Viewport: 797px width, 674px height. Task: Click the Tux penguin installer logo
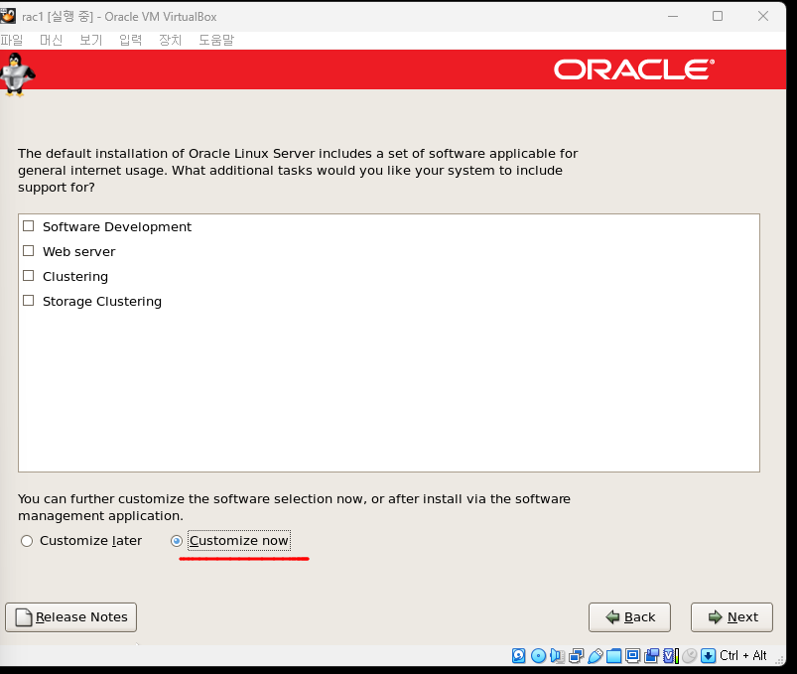click(17, 74)
